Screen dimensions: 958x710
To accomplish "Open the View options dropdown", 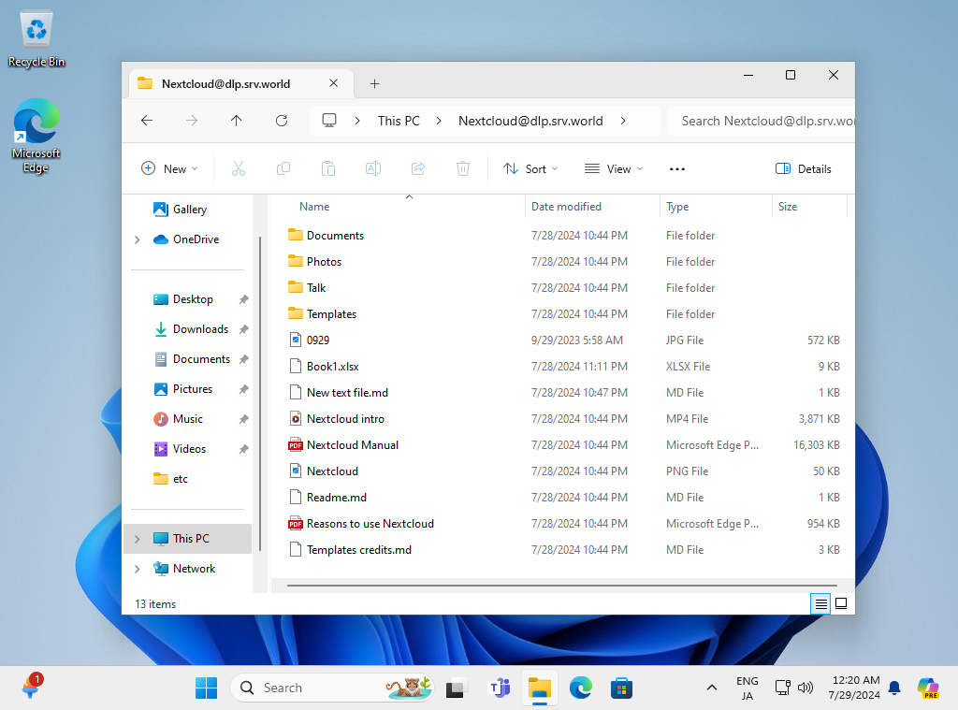I will pos(614,168).
